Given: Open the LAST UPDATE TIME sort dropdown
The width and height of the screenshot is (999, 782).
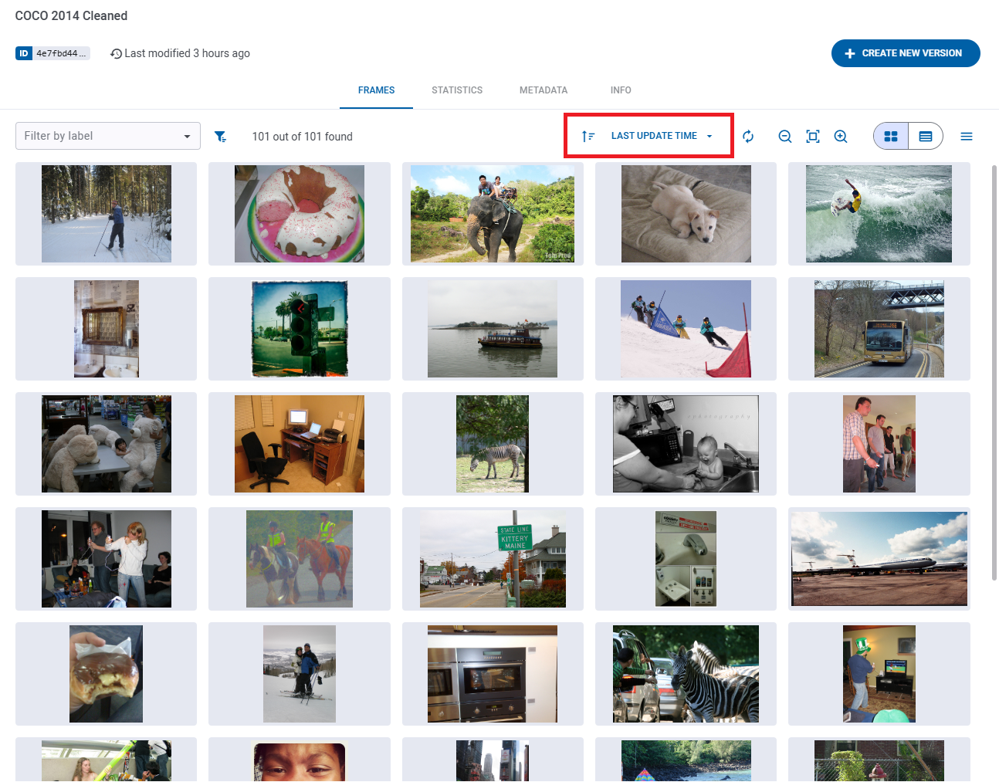Looking at the screenshot, I should click(x=661, y=135).
